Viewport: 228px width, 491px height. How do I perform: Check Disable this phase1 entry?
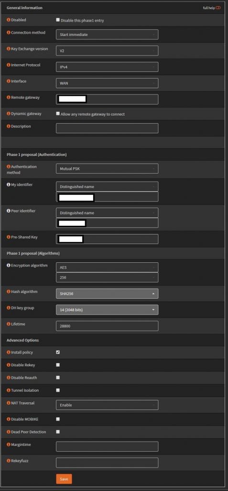(x=58, y=20)
